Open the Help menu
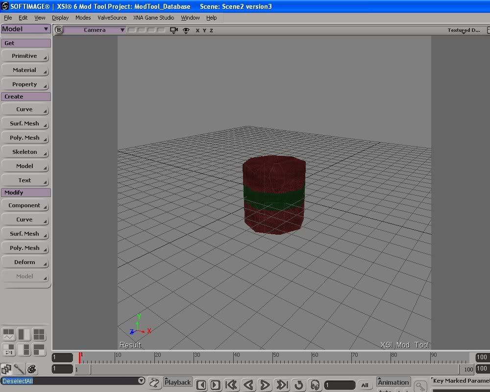Screen dimensions: 490x392 pyautogui.click(x=212, y=18)
